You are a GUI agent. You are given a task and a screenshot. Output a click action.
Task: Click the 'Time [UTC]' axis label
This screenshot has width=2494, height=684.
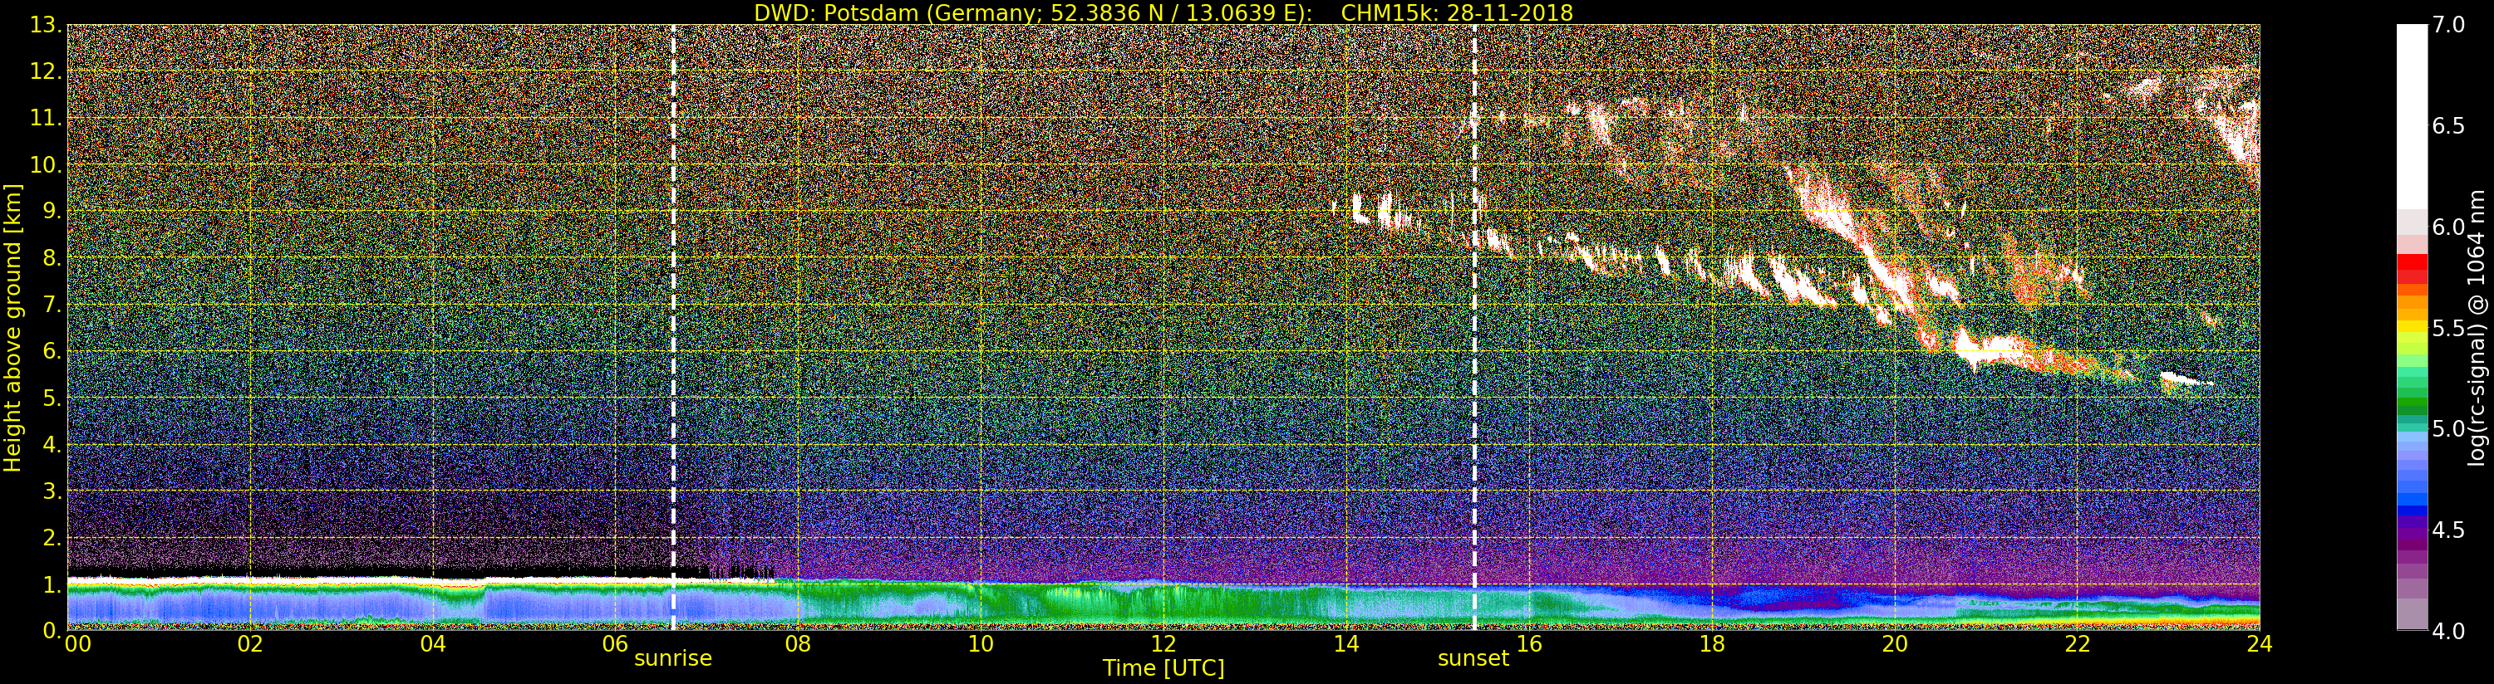coord(1163,668)
